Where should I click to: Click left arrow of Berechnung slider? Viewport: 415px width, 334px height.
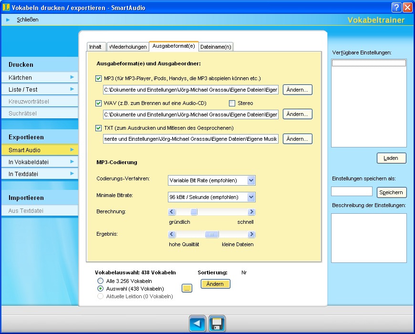pos(172,212)
